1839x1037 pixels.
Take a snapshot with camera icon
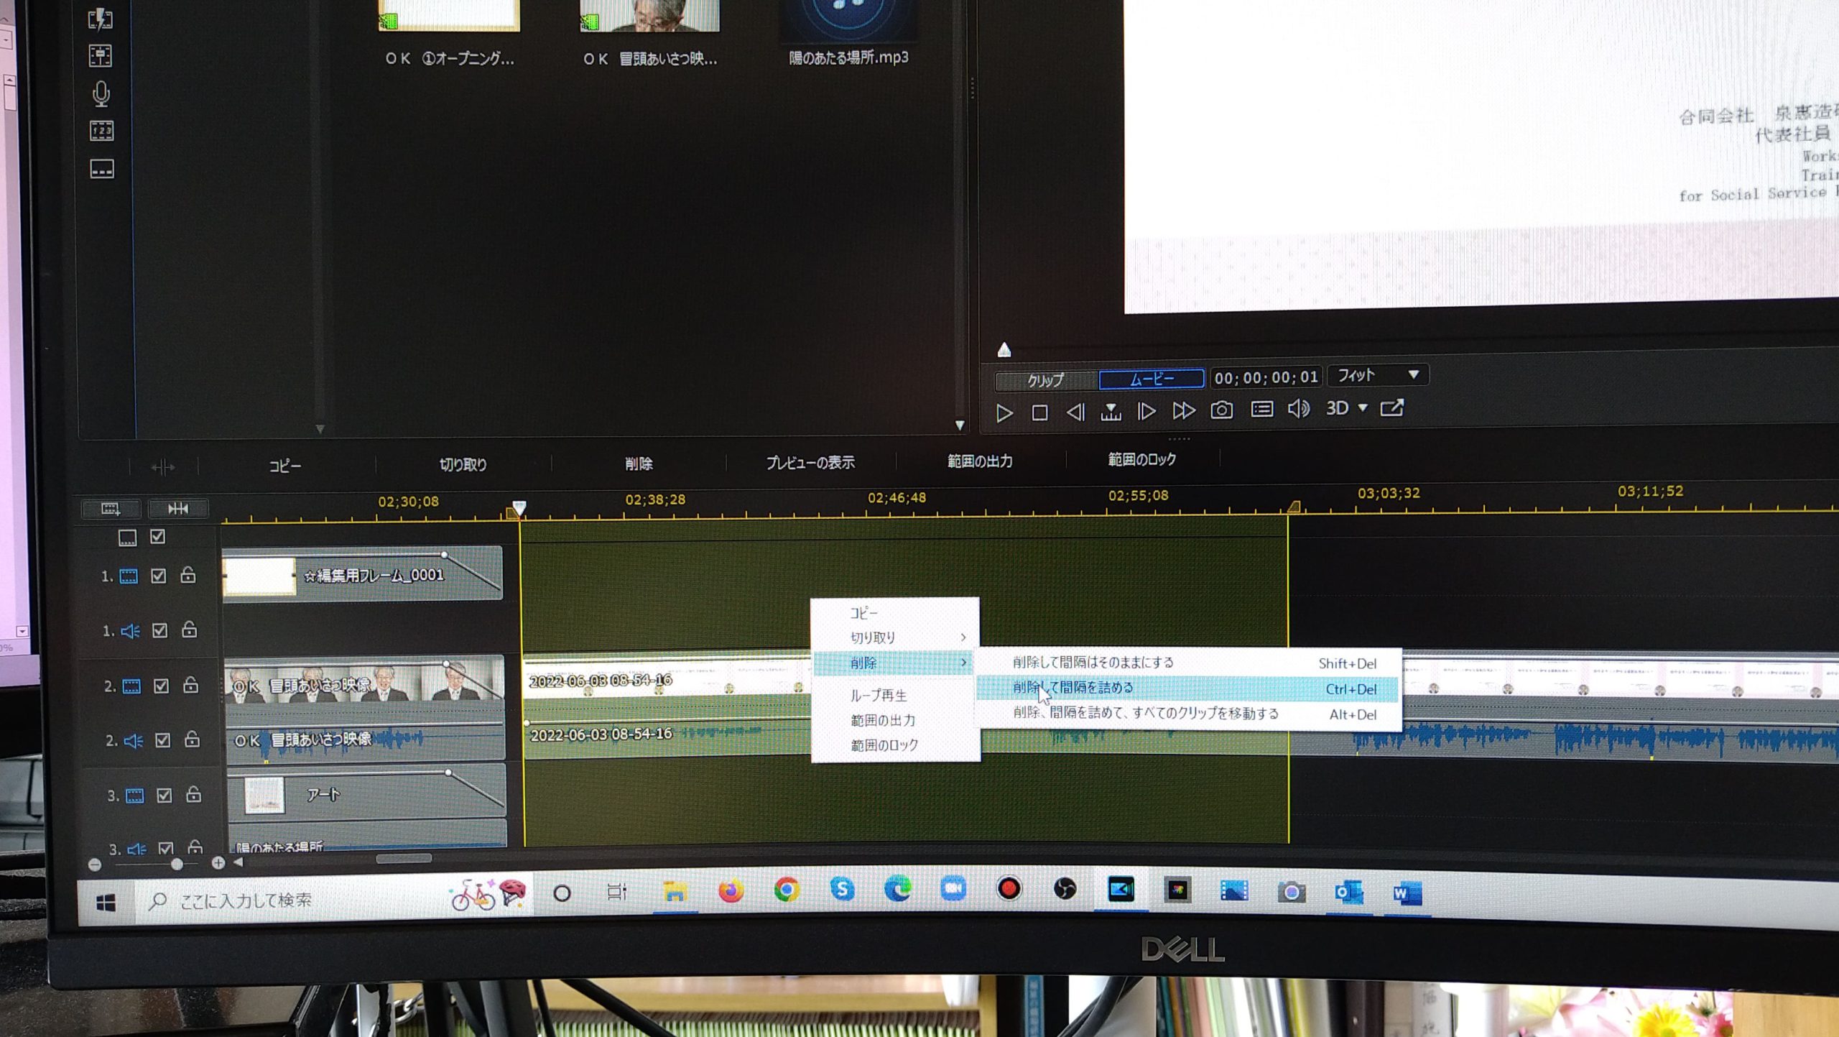(1222, 410)
